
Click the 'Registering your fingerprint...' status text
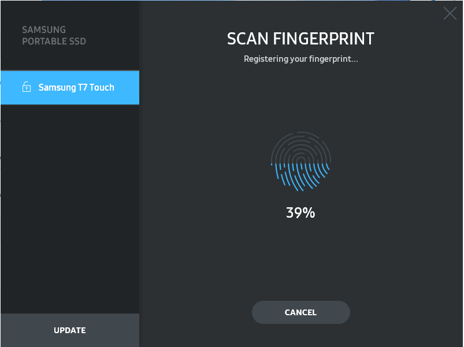click(x=300, y=59)
